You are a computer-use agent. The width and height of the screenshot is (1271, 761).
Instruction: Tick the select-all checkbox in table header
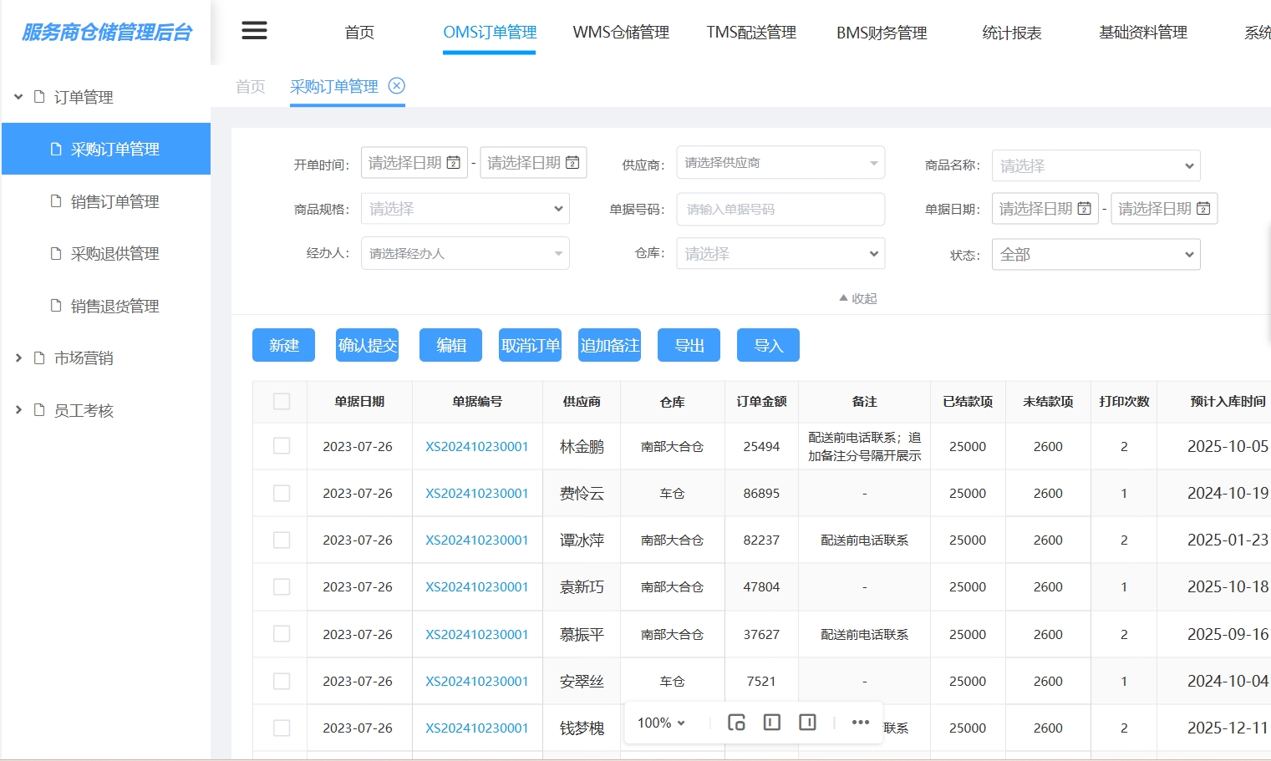coord(282,402)
